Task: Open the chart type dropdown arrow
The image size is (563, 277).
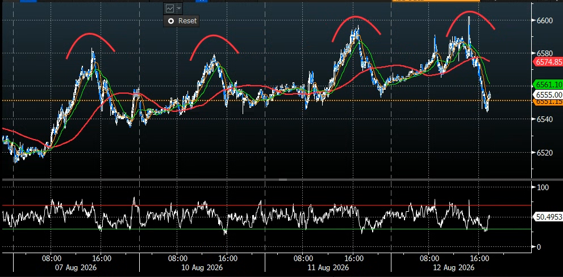Action: point(178,8)
